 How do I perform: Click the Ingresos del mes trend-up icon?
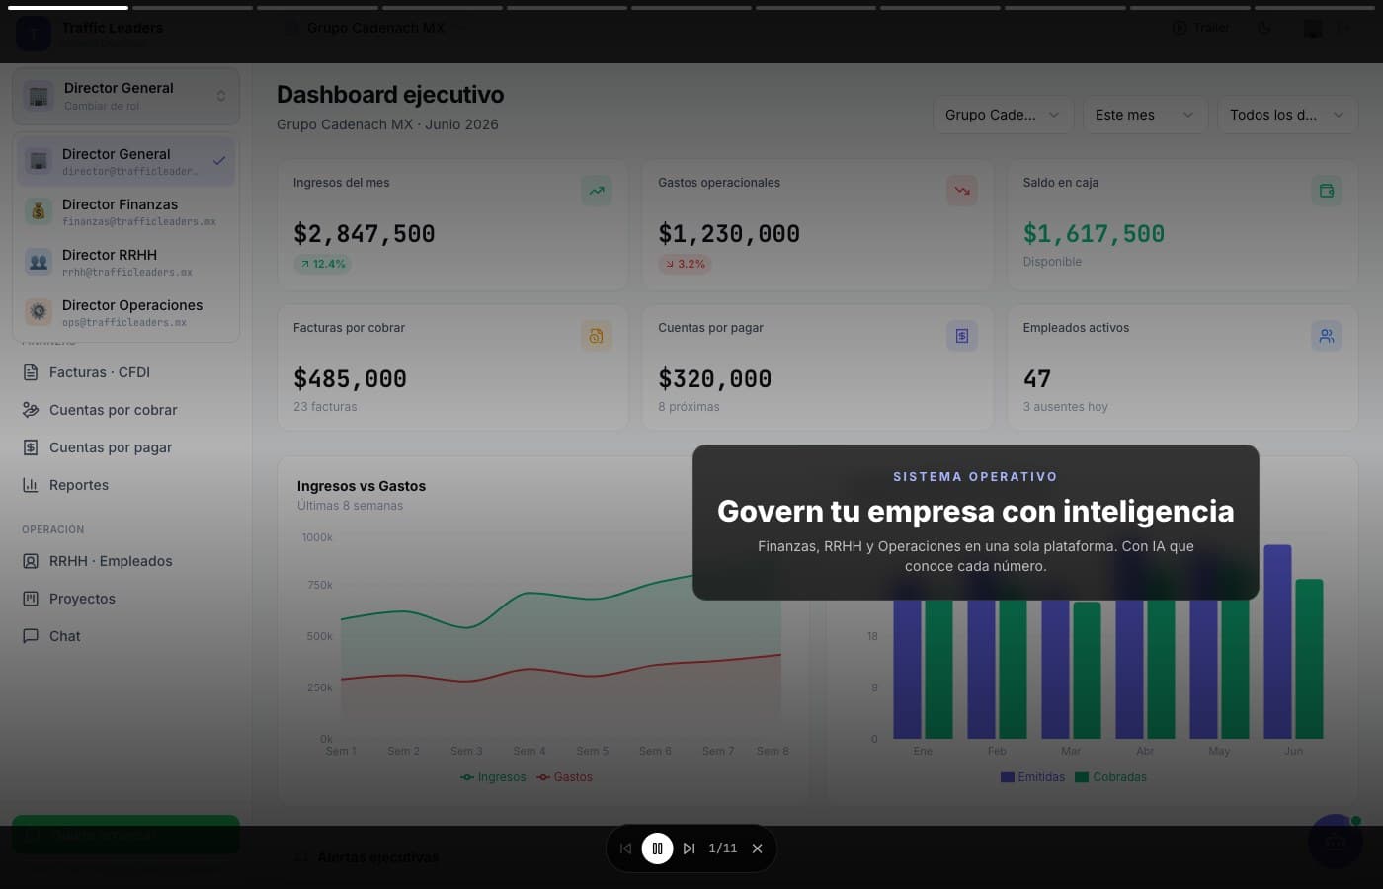[x=597, y=191]
